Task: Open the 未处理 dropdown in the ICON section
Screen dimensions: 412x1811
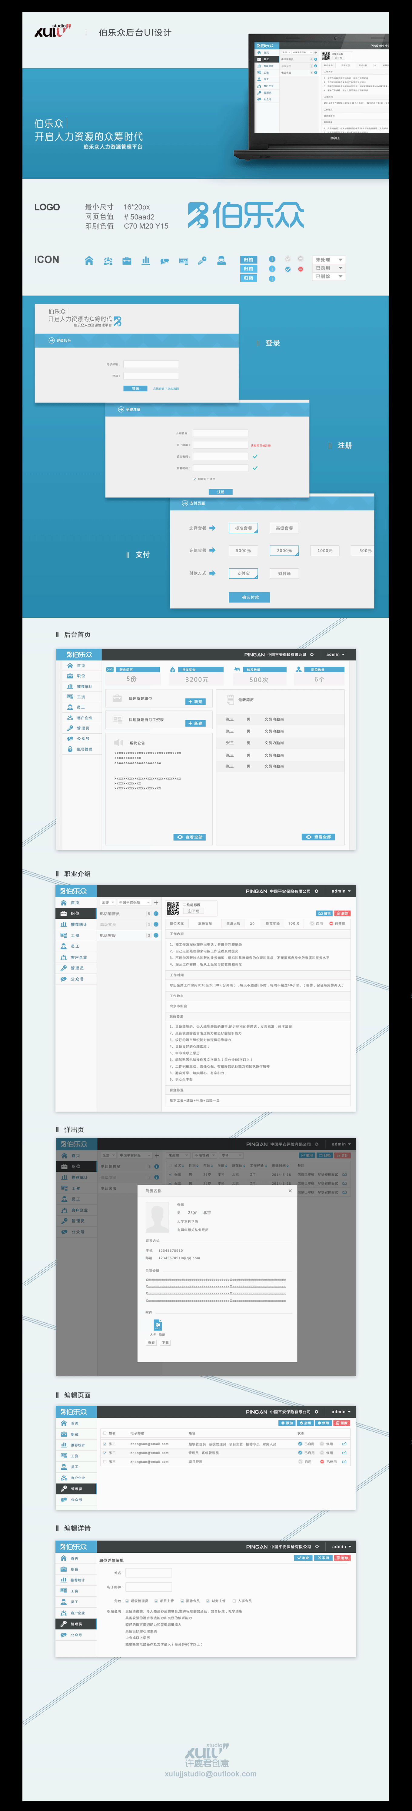Action: (328, 259)
